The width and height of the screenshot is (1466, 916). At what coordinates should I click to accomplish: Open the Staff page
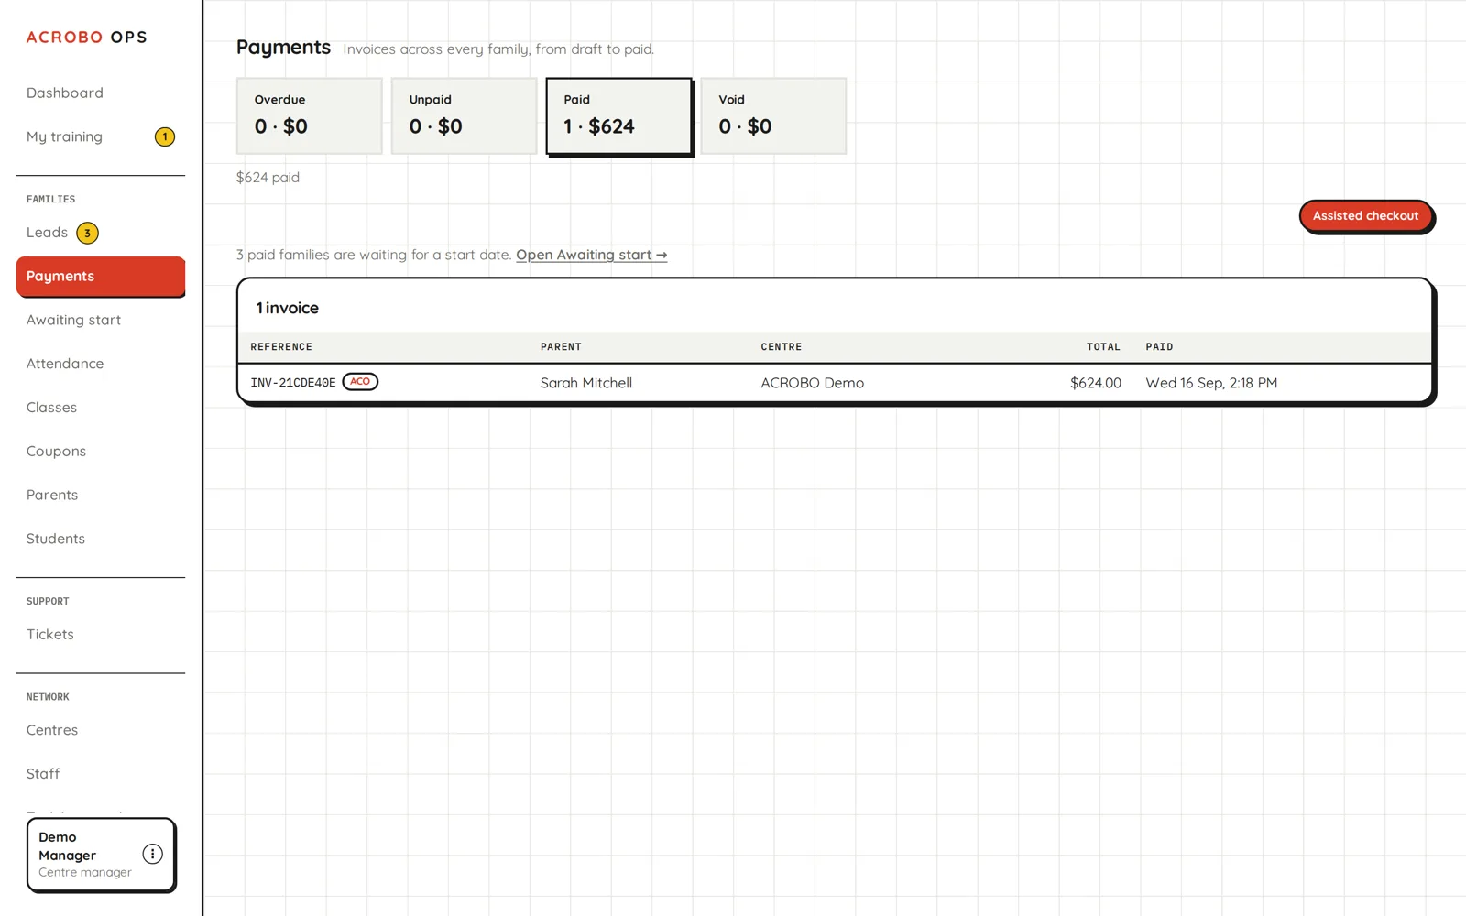(x=43, y=774)
